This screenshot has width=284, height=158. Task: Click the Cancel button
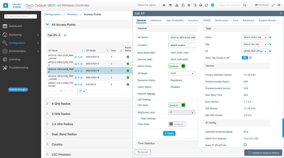143,152
